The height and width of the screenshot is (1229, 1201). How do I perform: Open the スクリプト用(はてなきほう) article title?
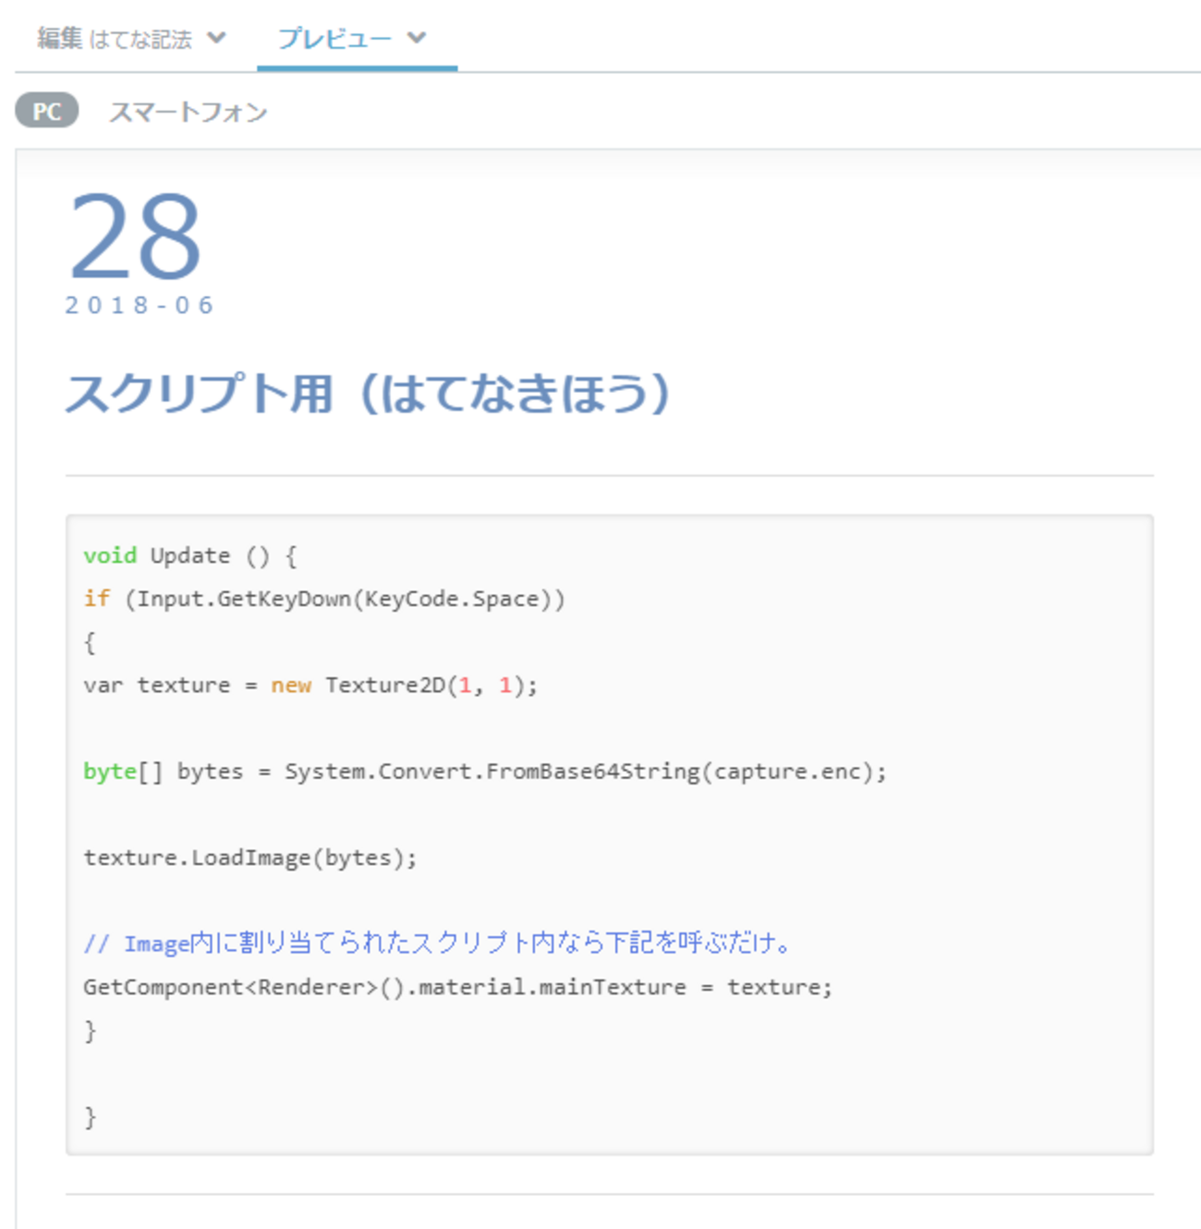368,394
